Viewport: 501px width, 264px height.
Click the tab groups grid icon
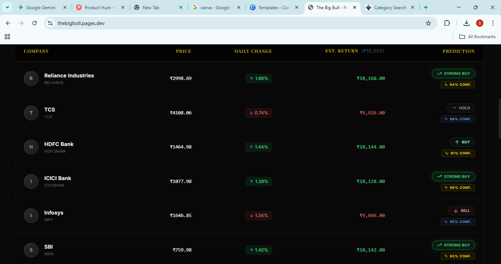(x=7, y=37)
